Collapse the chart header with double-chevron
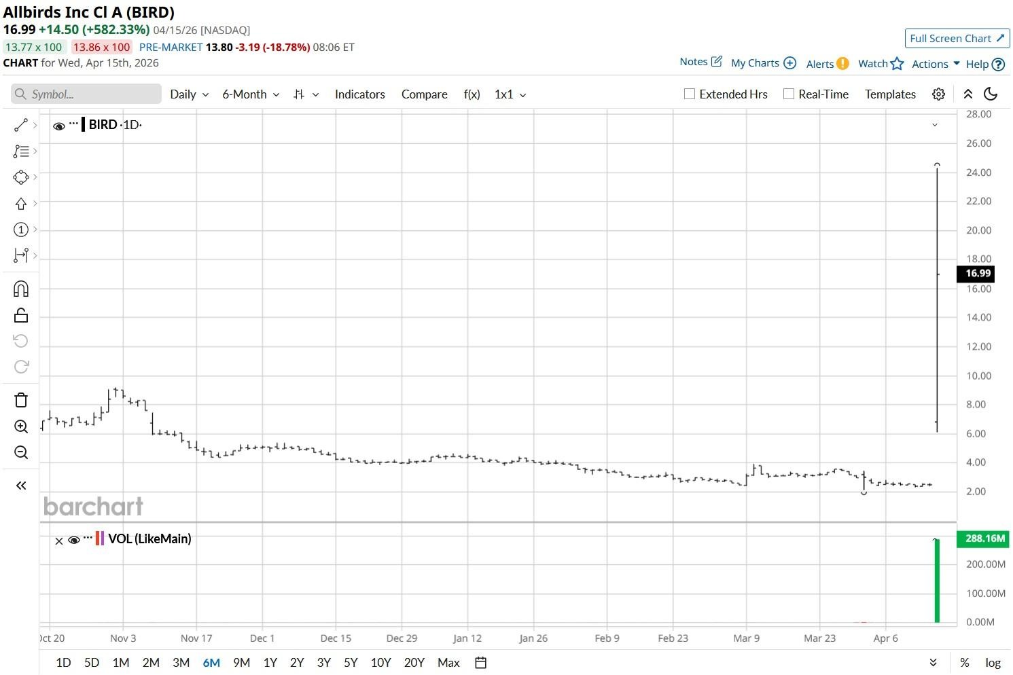Viewport: 1013px width, 675px height. (x=968, y=94)
